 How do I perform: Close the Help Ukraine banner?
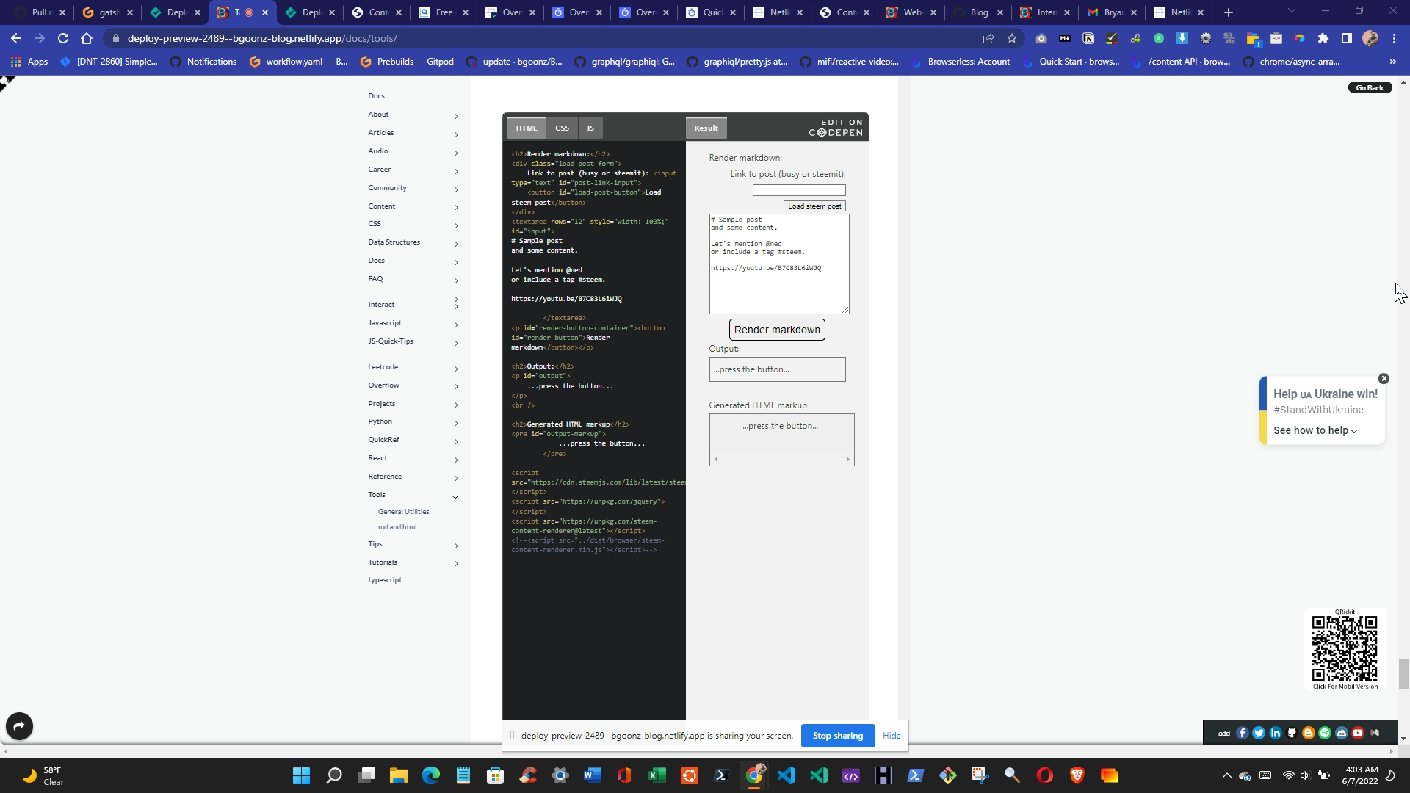tap(1384, 379)
